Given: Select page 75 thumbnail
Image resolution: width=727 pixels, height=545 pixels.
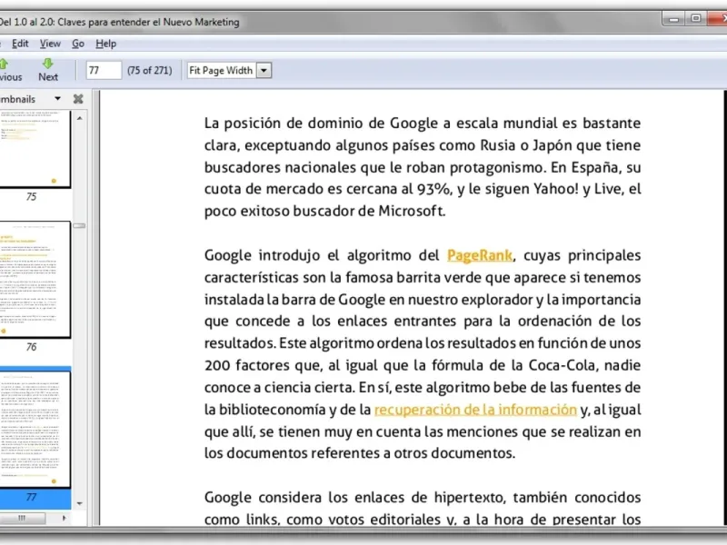Looking at the screenshot, I should (35, 149).
